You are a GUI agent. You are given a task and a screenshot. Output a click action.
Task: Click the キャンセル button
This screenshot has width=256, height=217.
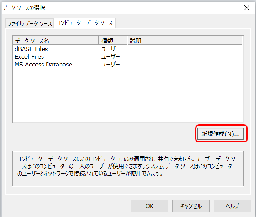coord(191,206)
